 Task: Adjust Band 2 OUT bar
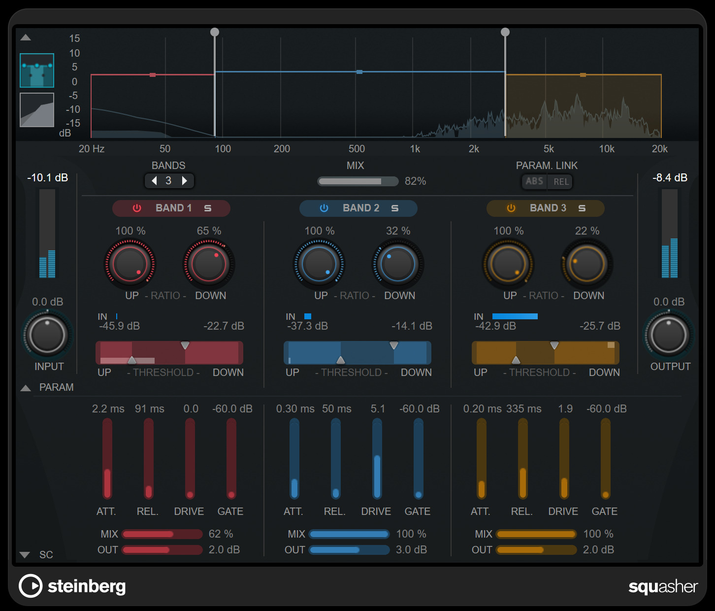[x=349, y=550]
